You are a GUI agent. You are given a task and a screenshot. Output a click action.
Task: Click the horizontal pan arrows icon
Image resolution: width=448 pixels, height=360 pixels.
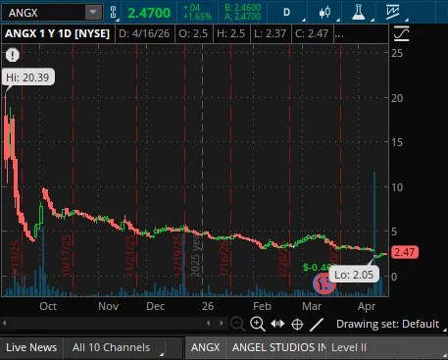pos(277,324)
